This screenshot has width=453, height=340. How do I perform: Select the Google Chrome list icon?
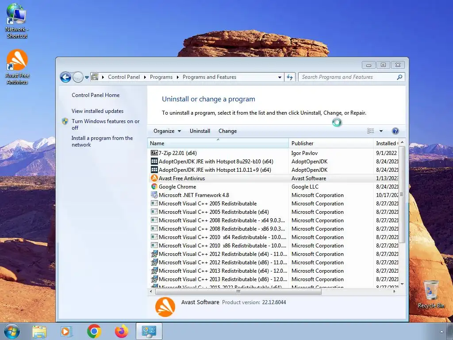pos(154,186)
